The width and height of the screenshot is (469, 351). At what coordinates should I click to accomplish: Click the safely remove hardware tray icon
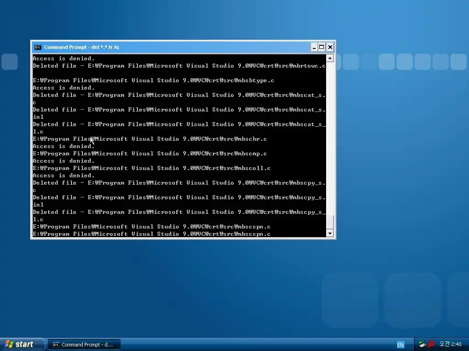pos(422,344)
